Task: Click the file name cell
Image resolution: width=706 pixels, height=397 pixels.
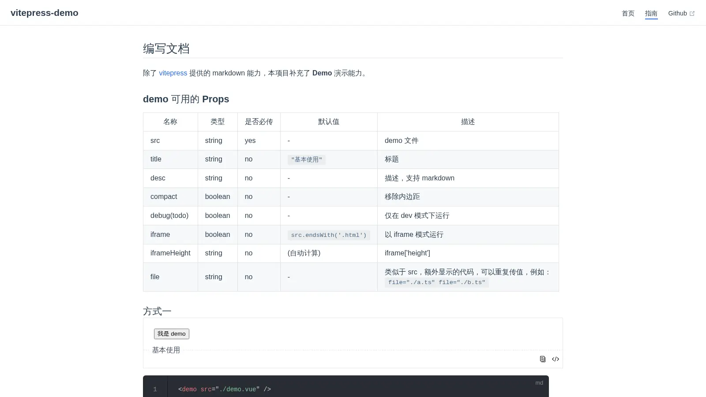Action: (170, 277)
